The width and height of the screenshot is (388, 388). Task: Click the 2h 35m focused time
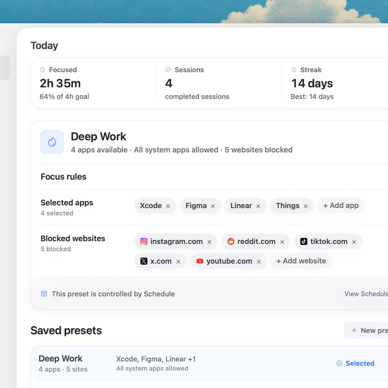click(60, 83)
